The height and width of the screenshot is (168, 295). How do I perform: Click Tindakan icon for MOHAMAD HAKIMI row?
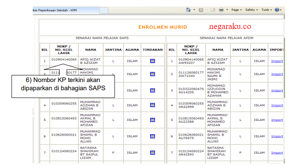pos(152,74)
